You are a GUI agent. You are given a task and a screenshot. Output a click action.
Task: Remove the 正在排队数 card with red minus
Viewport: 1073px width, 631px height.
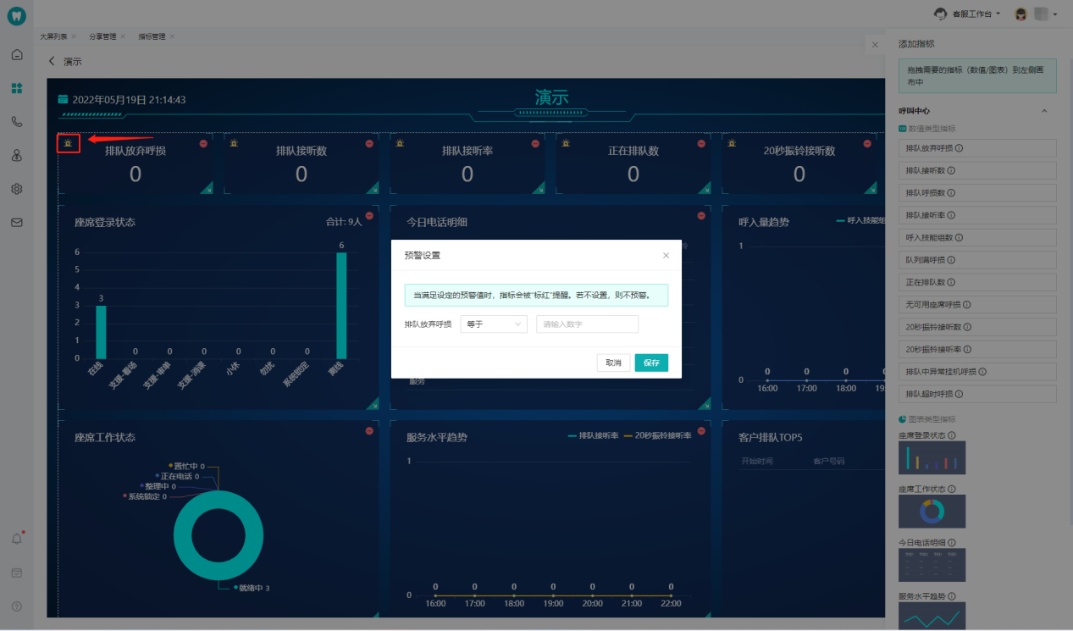click(x=701, y=143)
